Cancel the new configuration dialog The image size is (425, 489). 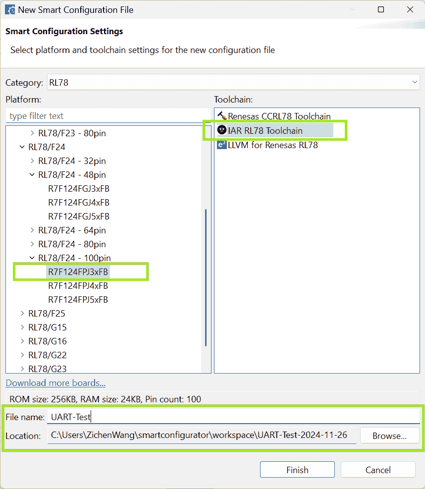click(378, 470)
